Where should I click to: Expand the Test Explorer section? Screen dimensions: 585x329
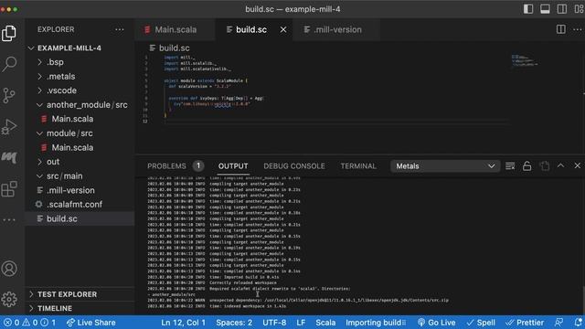(80, 294)
